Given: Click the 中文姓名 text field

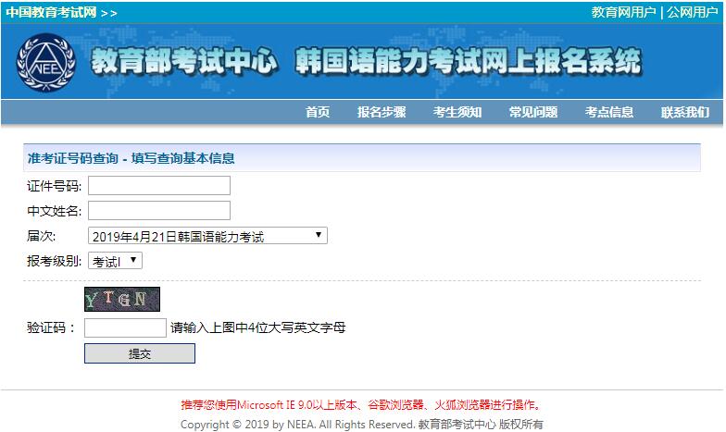Looking at the screenshot, I should pyautogui.click(x=158, y=211).
